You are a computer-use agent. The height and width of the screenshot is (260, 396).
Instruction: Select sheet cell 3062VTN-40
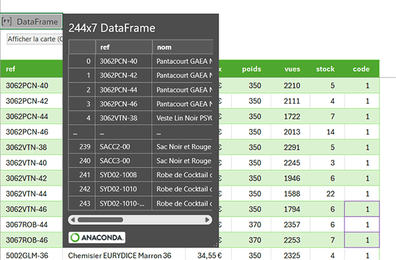(x=32, y=163)
